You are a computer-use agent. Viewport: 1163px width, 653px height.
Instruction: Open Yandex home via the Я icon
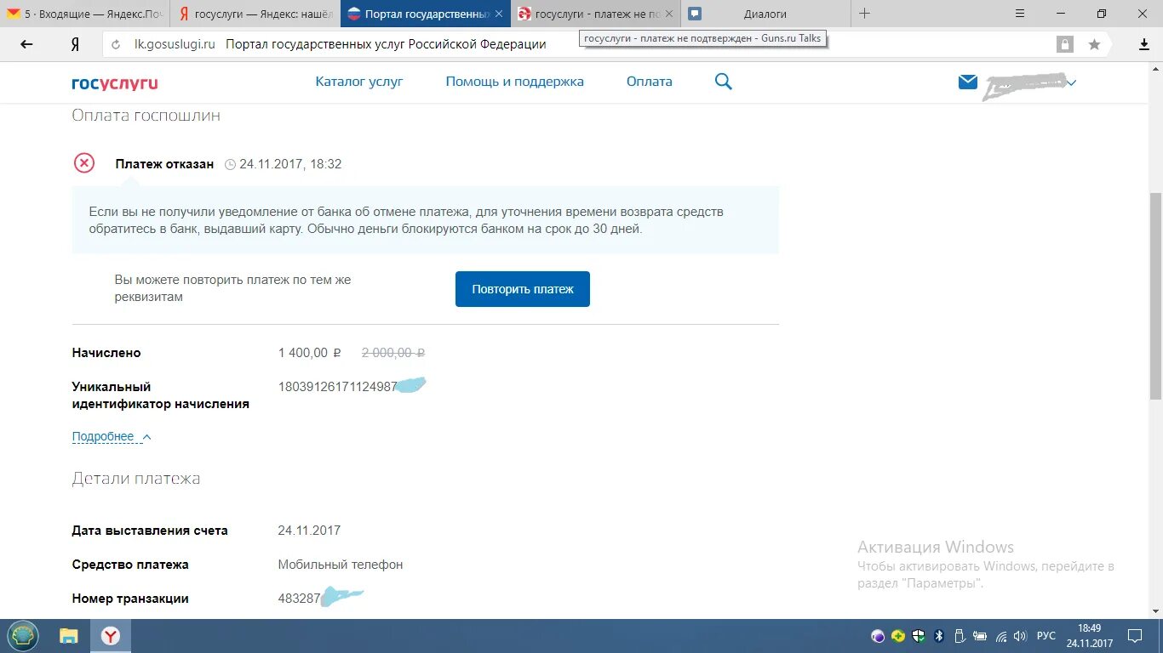(x=75, y=44)
